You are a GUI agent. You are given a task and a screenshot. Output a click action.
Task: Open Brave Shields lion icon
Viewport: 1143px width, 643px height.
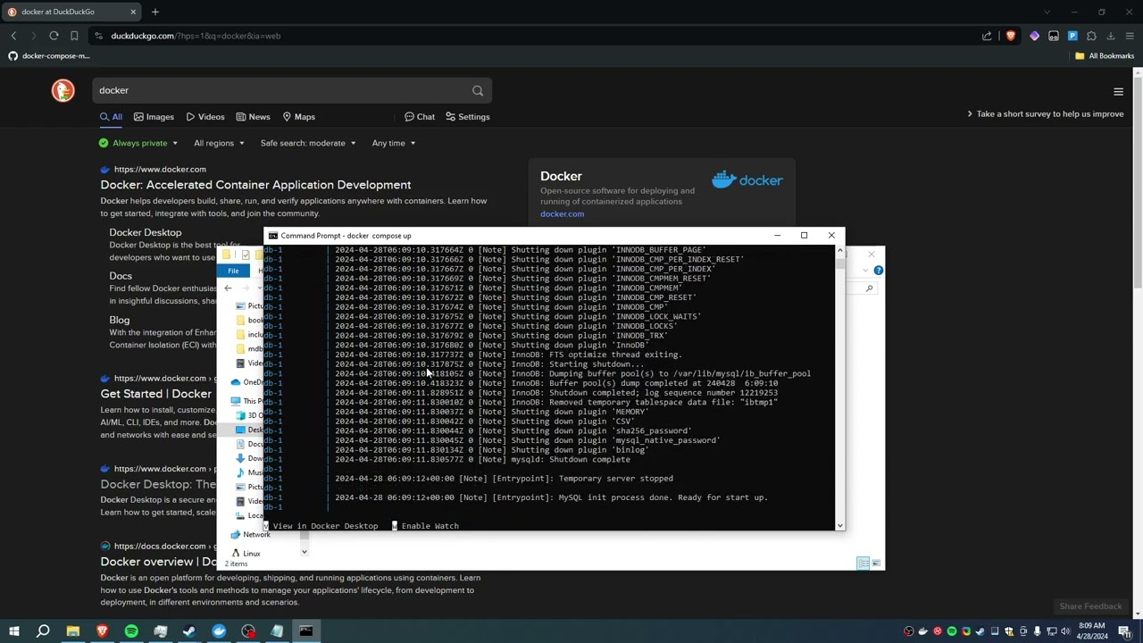pyautogui.click(x=1011, y=36)
